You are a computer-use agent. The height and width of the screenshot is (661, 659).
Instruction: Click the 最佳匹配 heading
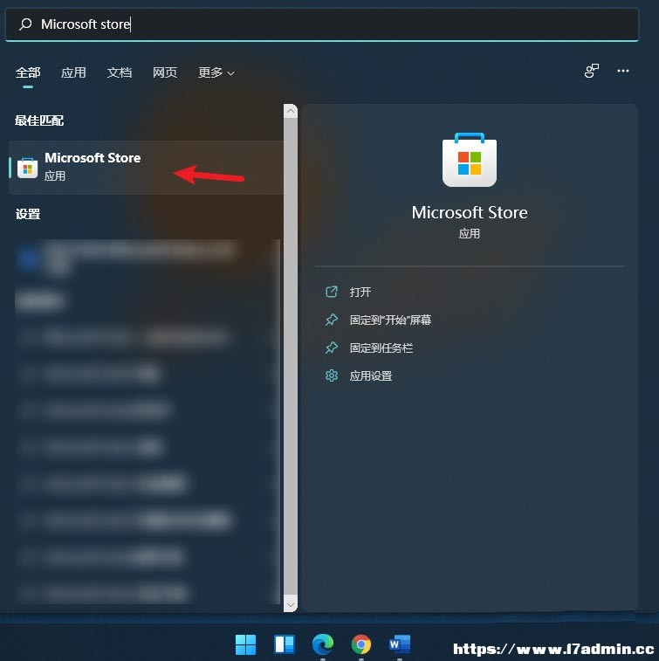click(39, 120)
